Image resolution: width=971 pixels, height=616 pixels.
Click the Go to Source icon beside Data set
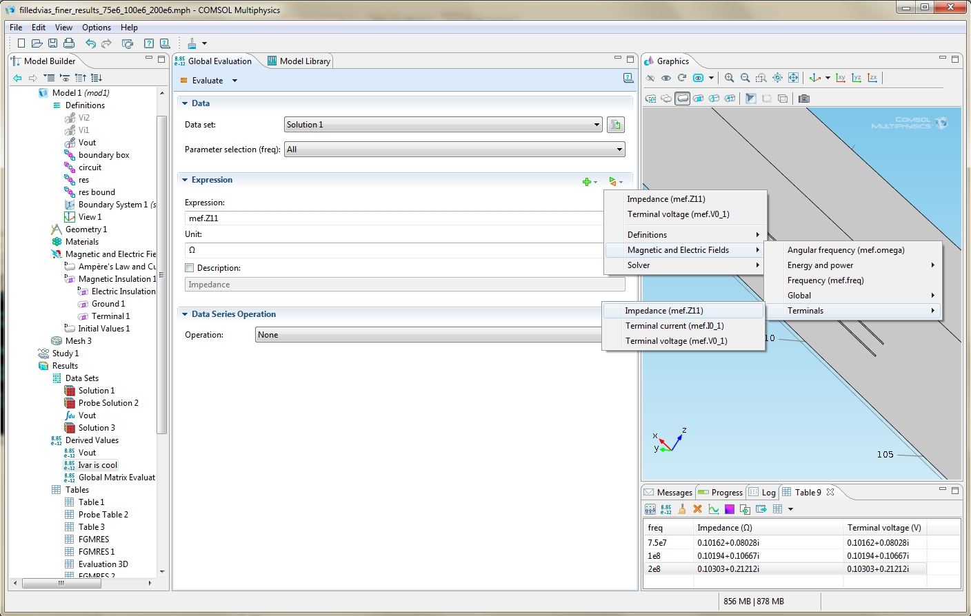pos(616,125)
